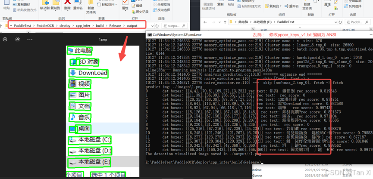Click Release breadcrumb segment
Screen dimensions: 373x179
pos(115,26)
